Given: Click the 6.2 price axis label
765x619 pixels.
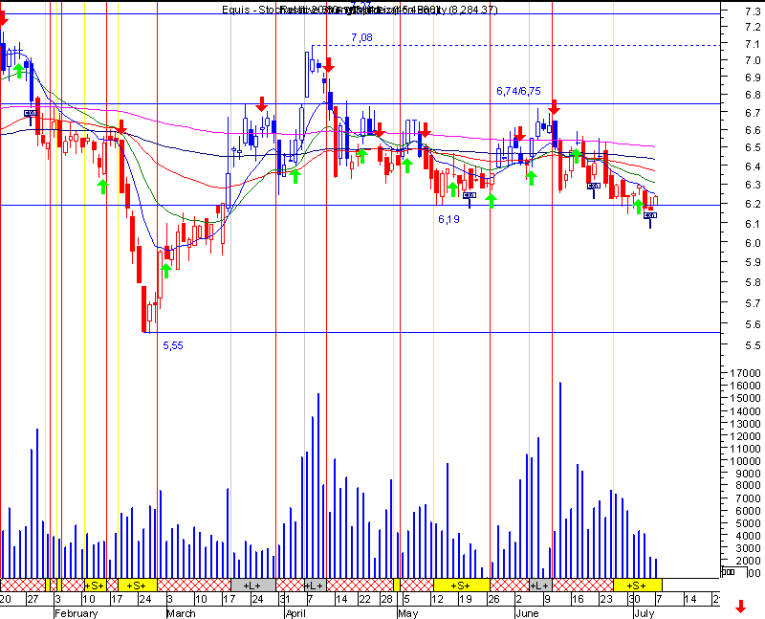Looking at the screenshot, I should coord(753,204).
